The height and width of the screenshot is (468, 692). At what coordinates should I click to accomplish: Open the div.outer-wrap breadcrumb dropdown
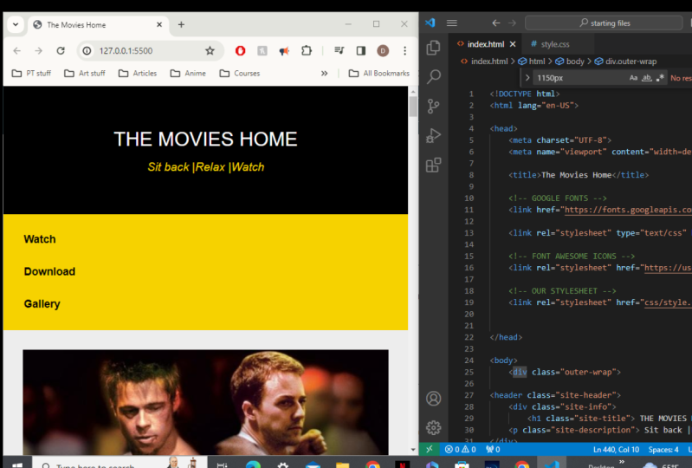coord(625,62)
